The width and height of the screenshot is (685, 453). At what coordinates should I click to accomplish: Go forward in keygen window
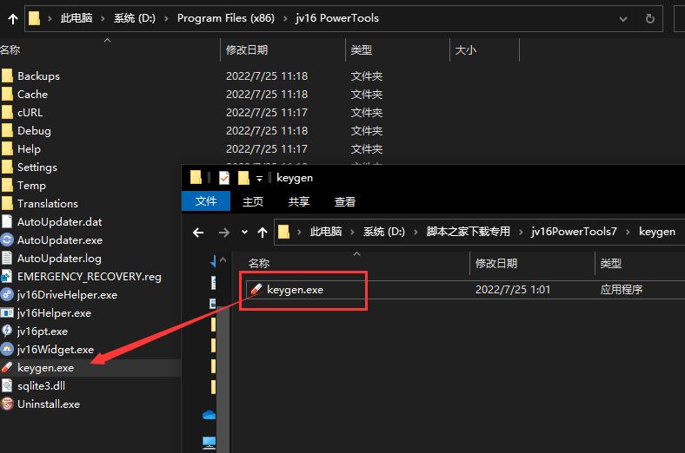coord(224,233)
